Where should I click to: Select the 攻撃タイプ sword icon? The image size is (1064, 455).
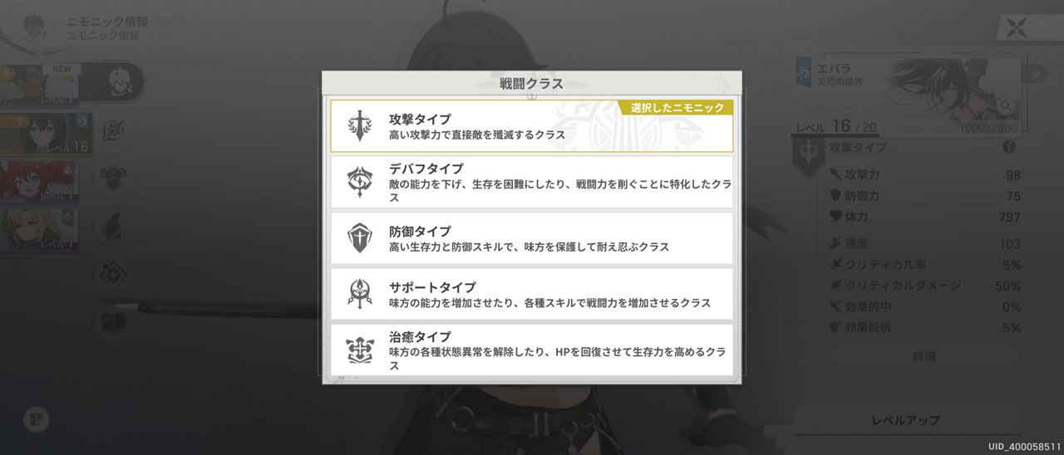tap(360, 126)
